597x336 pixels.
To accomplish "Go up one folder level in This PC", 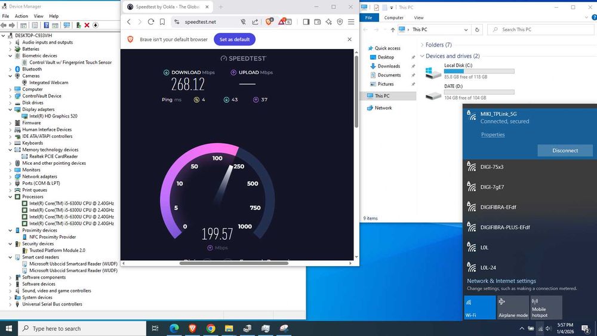I will [x=393, y=30].
